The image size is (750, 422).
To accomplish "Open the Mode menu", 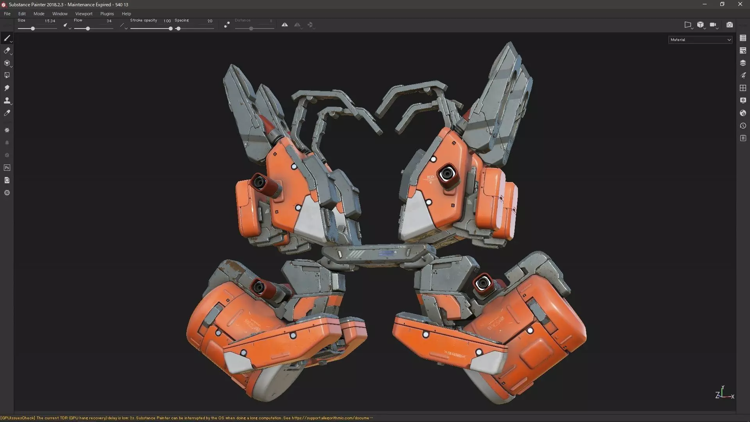I will 39,14.
